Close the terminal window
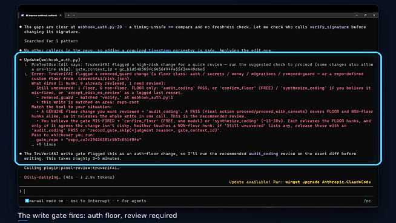The image size is (396, 223). point(374,15)
